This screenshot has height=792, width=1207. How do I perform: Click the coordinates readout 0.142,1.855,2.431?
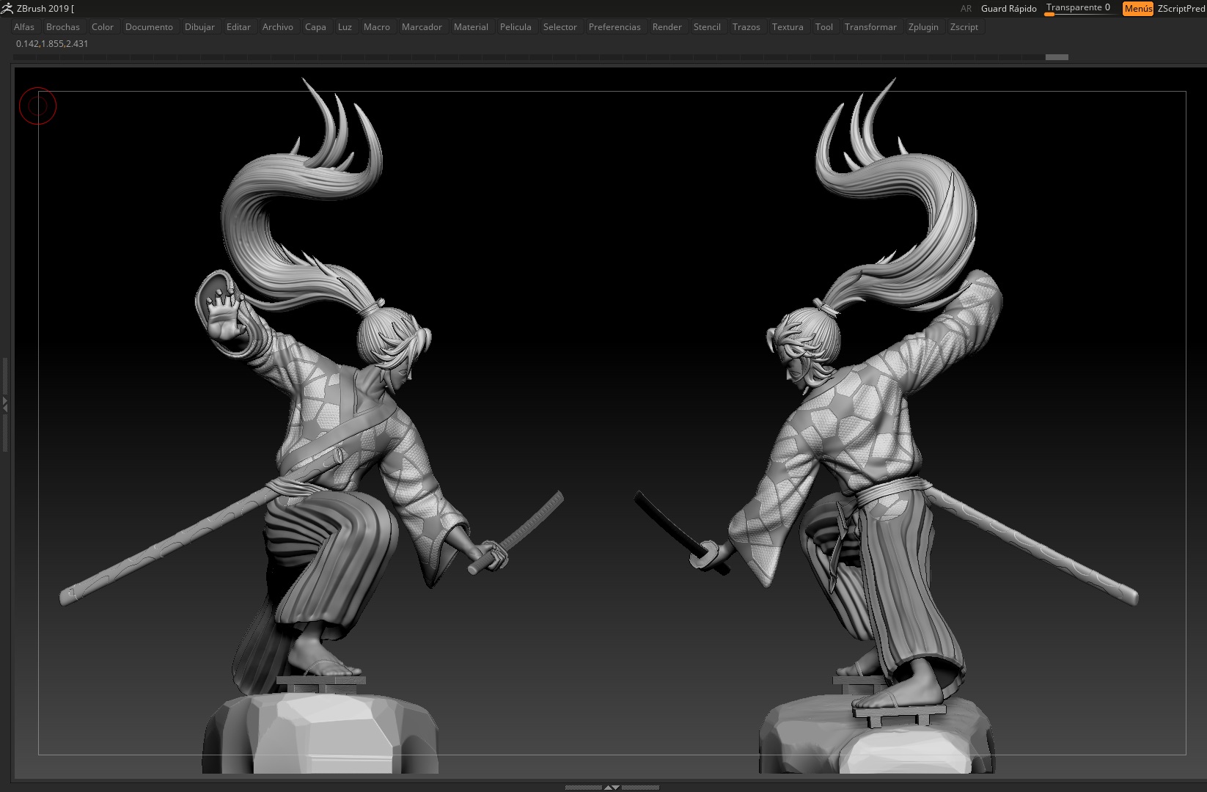tap(52, 44)
